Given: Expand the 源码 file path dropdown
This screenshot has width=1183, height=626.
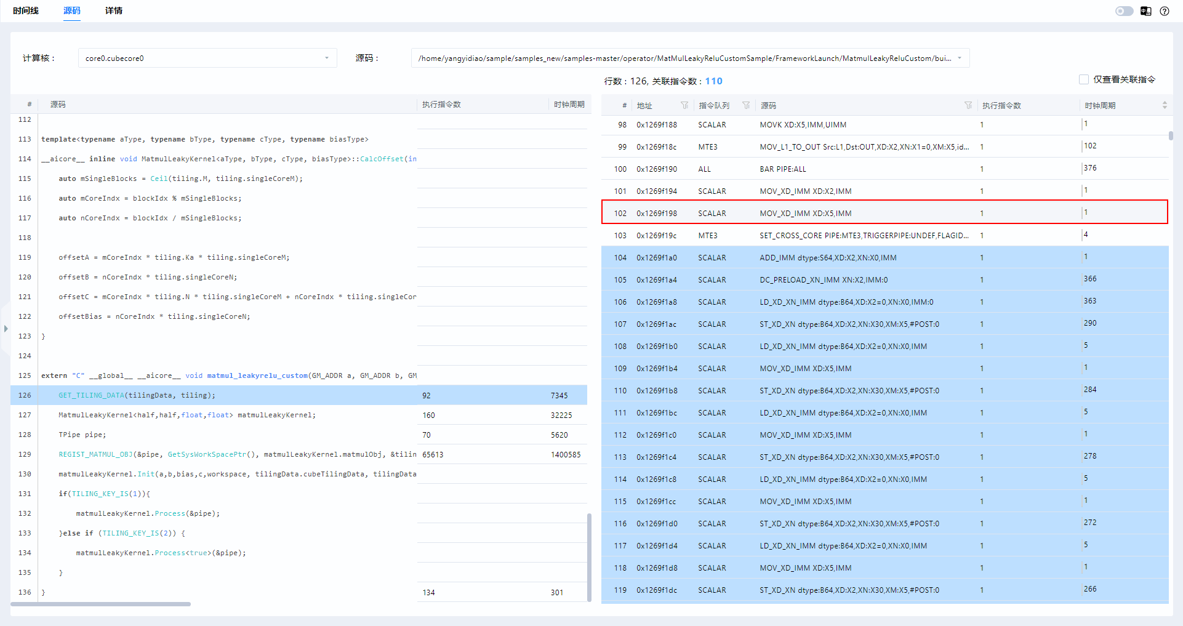Looking at the screenshot, I should (x=690, y=58).
